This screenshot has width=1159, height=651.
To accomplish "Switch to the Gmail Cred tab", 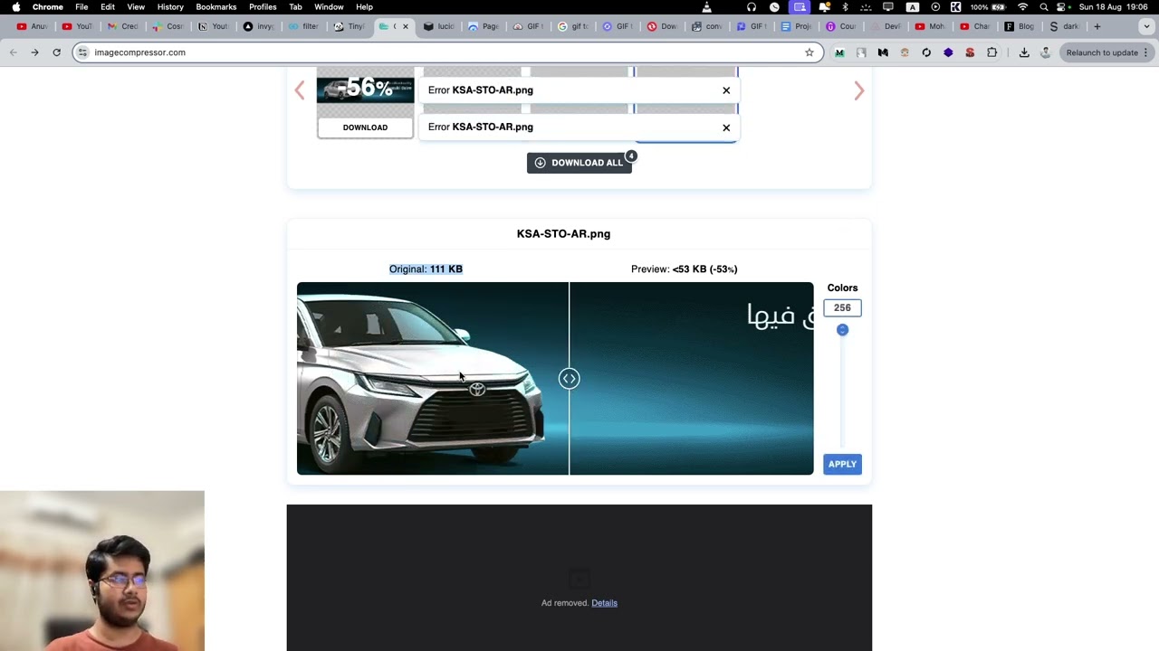I will pos(122,26).
